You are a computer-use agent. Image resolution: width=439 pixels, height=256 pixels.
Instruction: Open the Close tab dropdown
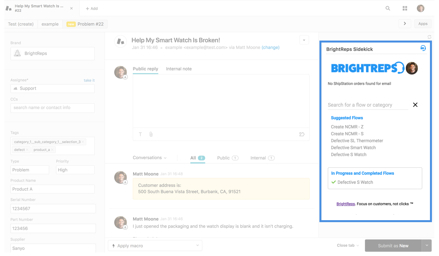[x=348, y=245]
